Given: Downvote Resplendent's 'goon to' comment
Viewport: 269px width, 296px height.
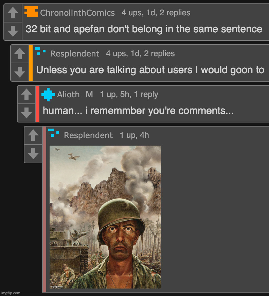Looking at the screenshot, I should (20, 72).
